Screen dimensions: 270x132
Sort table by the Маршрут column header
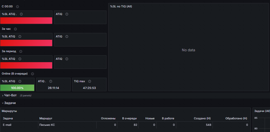coord(46,118)
